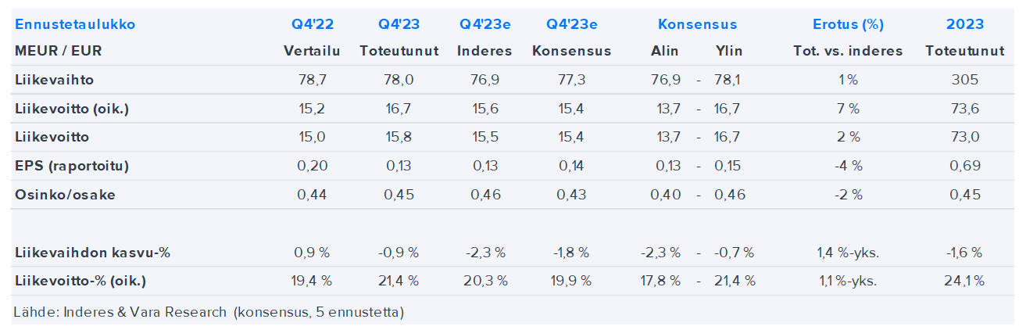Click the Inderes subheader label
1019x330 pixels.
pyautogui.click(x=484, y=51)
